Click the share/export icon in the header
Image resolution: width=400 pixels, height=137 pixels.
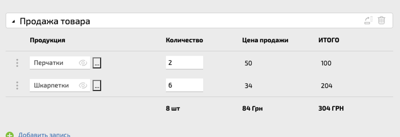click(369, 20)
